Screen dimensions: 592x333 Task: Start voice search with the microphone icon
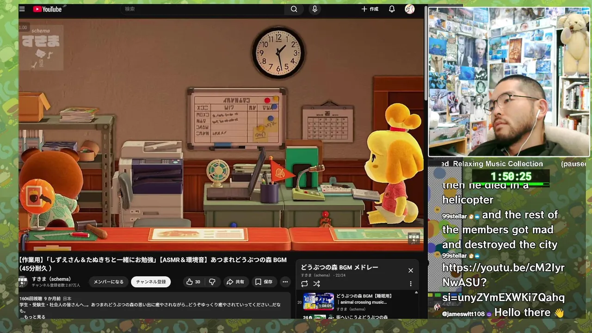point(315,9)
